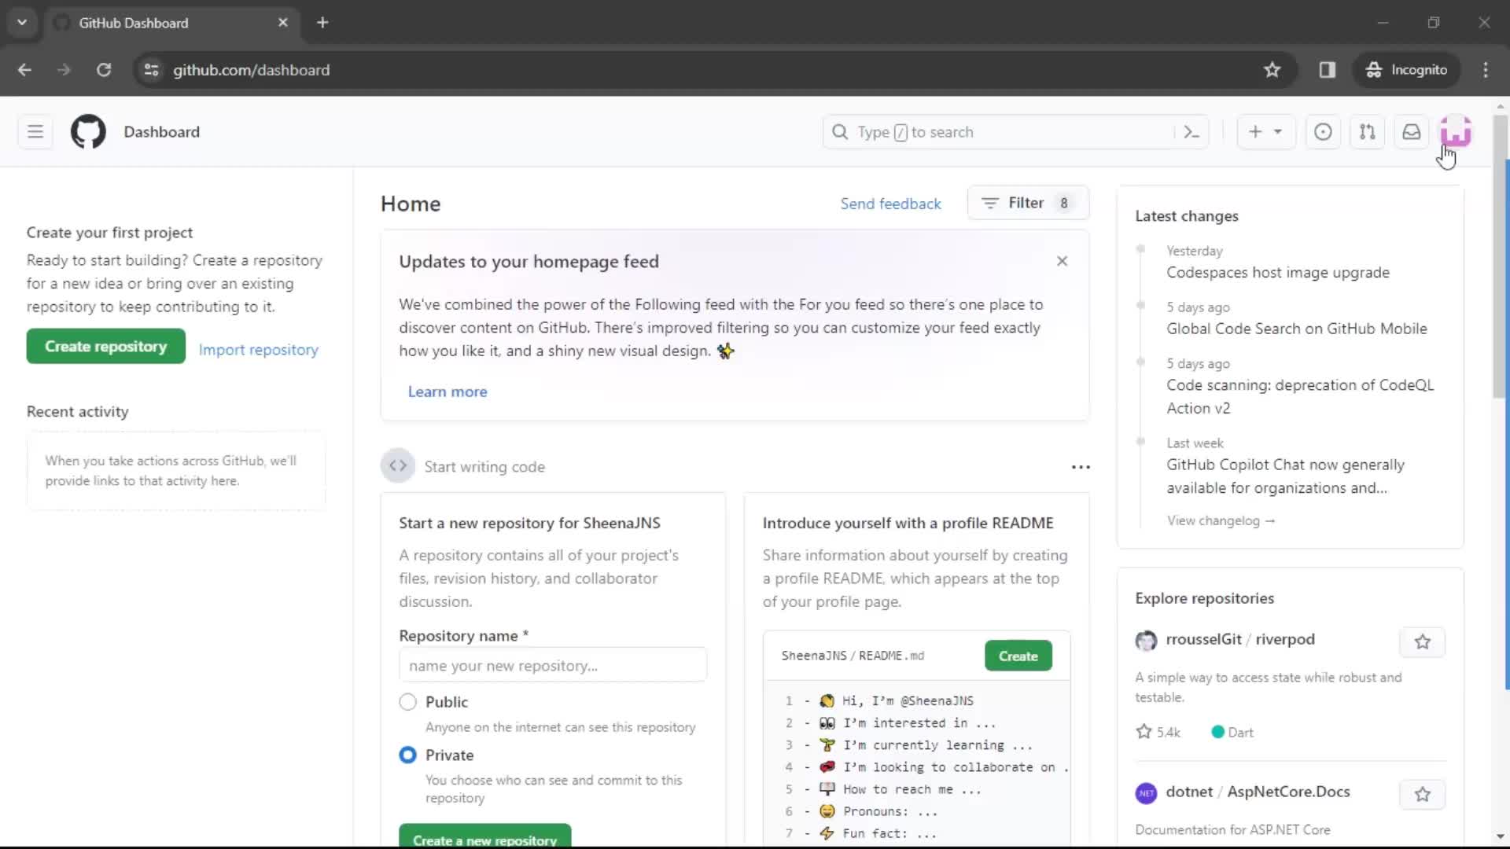1510x849 pixels.
Task: Click the GitHub home/octocat logo icon
Action: [88, 131]
